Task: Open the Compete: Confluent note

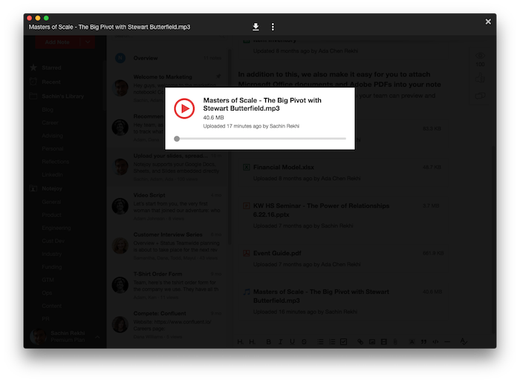Action: (168, 325)
